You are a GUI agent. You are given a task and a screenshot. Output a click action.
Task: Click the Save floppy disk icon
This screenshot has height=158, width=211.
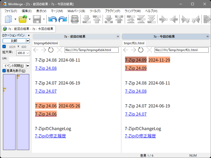(x=37, y=19)
